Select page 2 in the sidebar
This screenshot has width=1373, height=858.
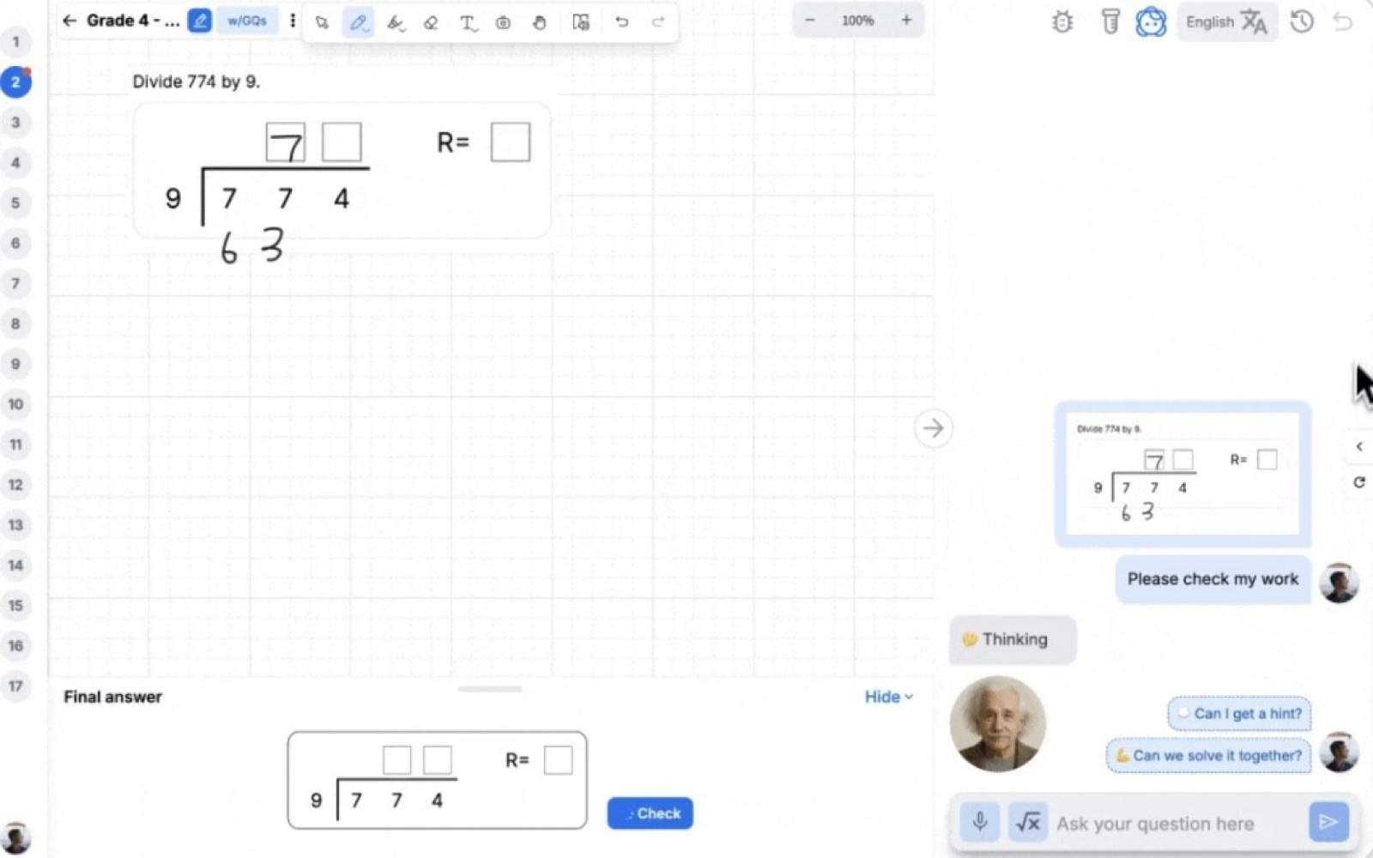pyautogui.click(x=15, y=82)
